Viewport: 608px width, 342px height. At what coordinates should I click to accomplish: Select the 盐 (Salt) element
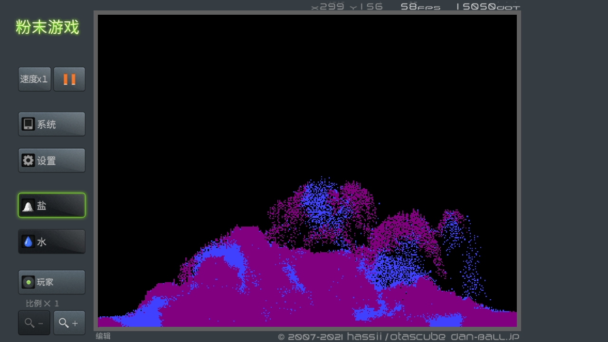52,205
